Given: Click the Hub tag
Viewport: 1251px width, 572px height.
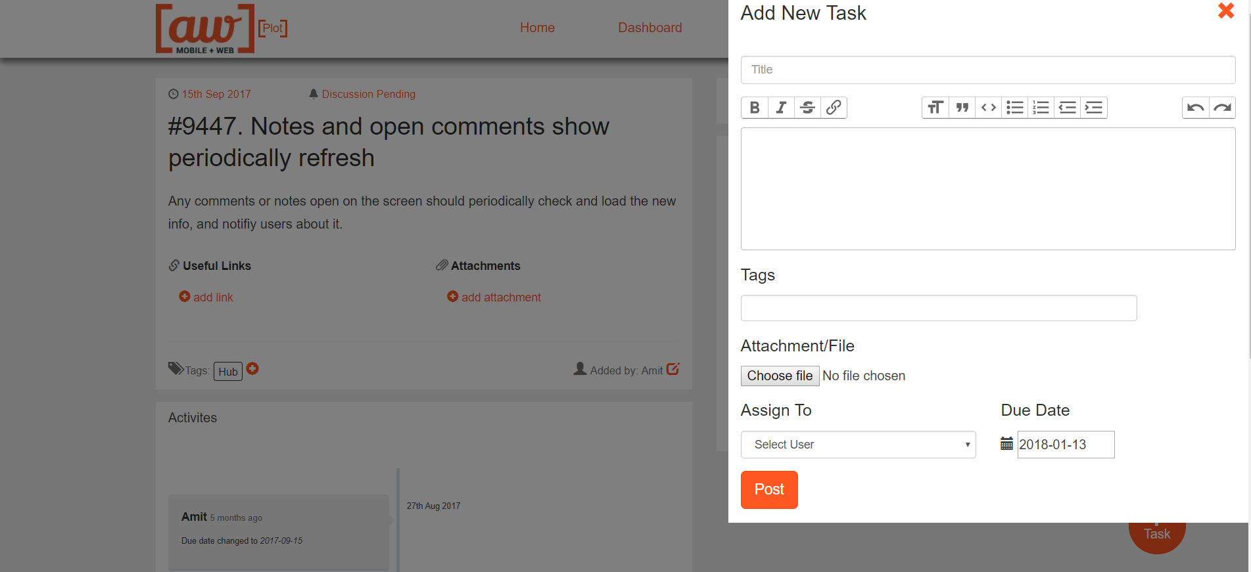Looking at the screenshot, I should pos(228,372).
